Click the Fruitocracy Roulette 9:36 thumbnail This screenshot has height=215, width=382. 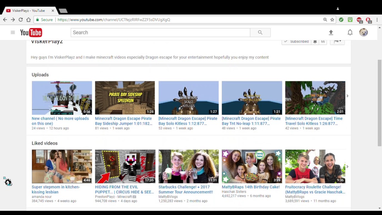315,166
